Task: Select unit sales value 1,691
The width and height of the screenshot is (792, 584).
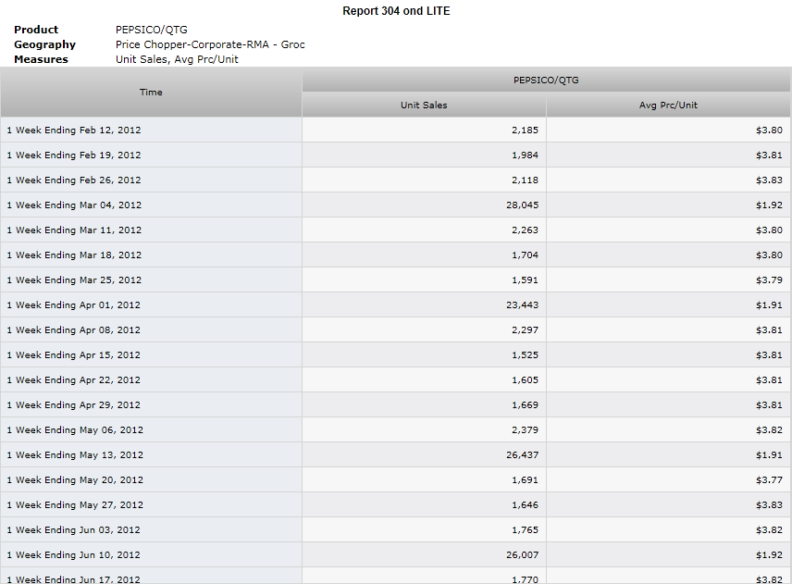Action: (525, 480)
